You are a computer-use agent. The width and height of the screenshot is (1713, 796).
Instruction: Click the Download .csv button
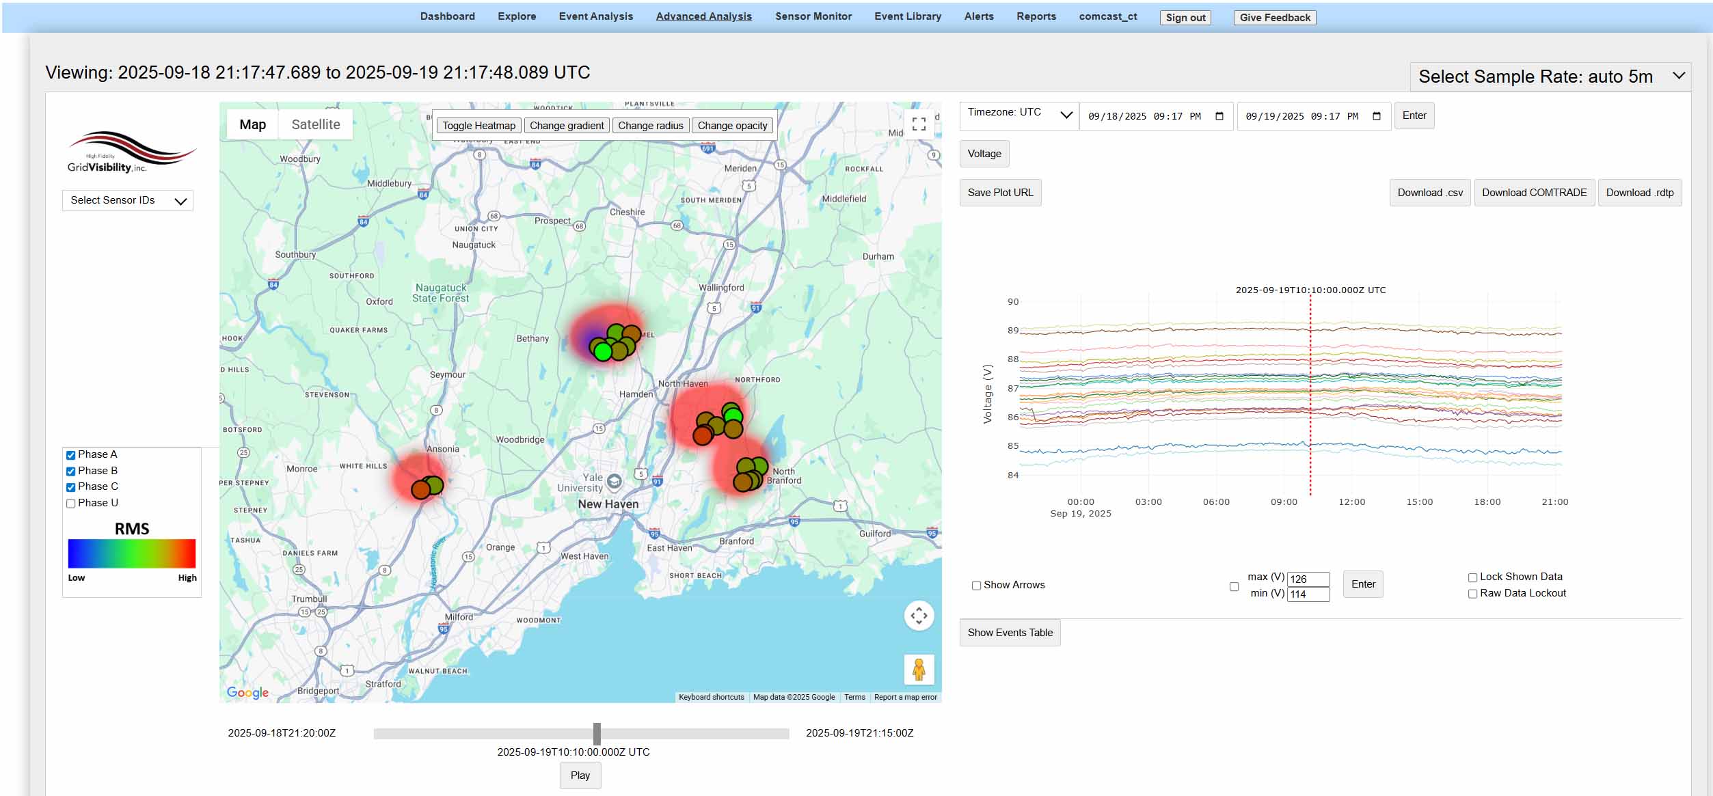click(x=1429, y=193)
